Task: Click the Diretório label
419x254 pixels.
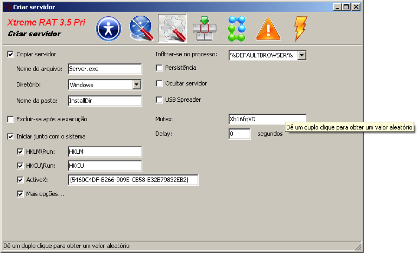Action: pyautogui.click(x=28, y=85)
